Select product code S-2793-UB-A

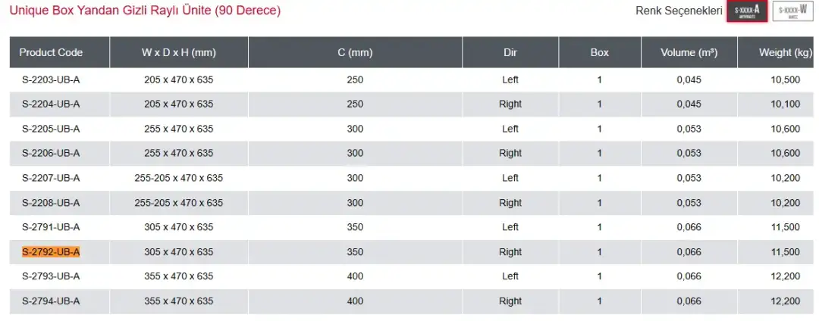[52, 276]
